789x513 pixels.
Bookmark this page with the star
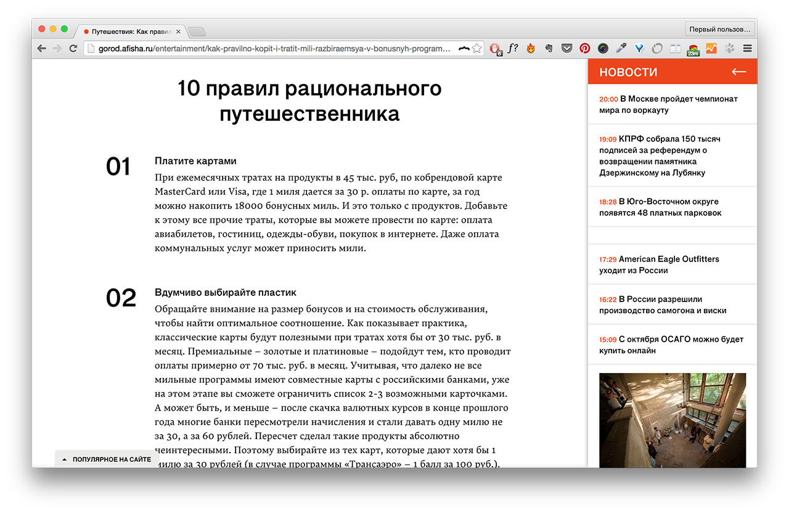click(x=476, y=48)
